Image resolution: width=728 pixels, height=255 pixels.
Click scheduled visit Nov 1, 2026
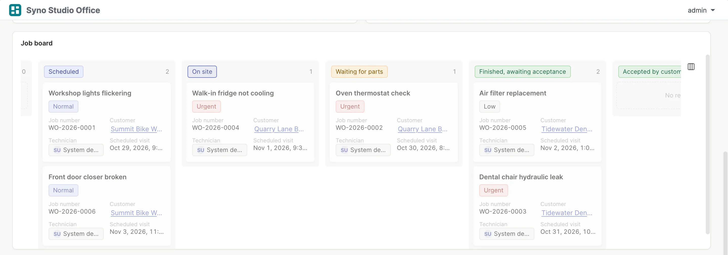tap(280, 148)
